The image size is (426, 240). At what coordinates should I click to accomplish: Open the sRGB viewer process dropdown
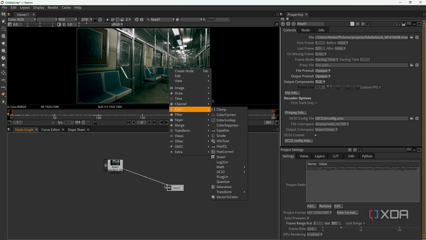(117, 24)
